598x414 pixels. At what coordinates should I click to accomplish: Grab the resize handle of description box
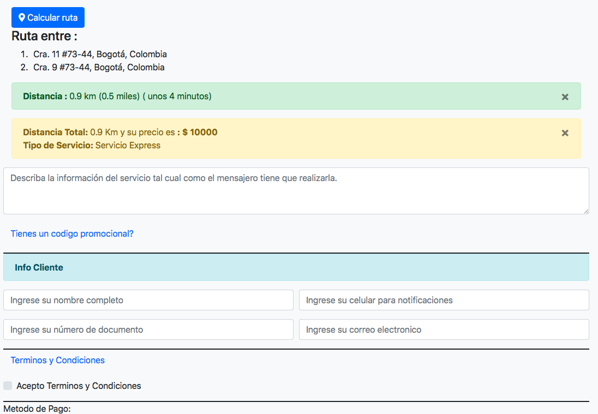pos(586,211)
